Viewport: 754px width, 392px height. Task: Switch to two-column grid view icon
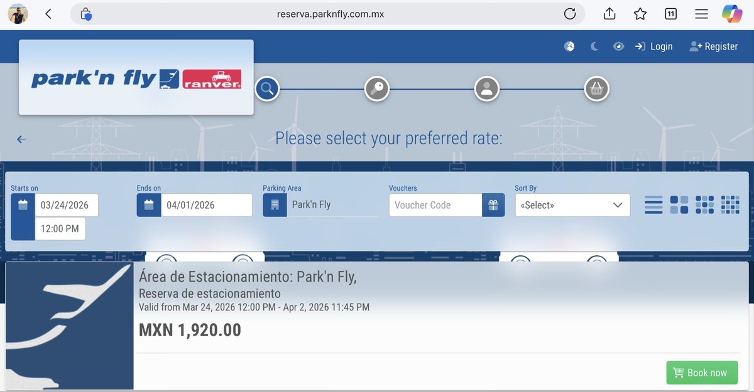click(x=679, y=205)
